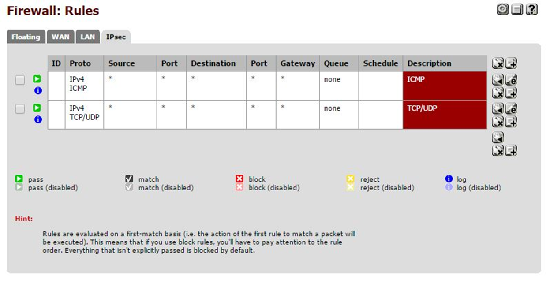Edit the ICMP rule
Screen dimensions: 550x283
click(511, 80)
